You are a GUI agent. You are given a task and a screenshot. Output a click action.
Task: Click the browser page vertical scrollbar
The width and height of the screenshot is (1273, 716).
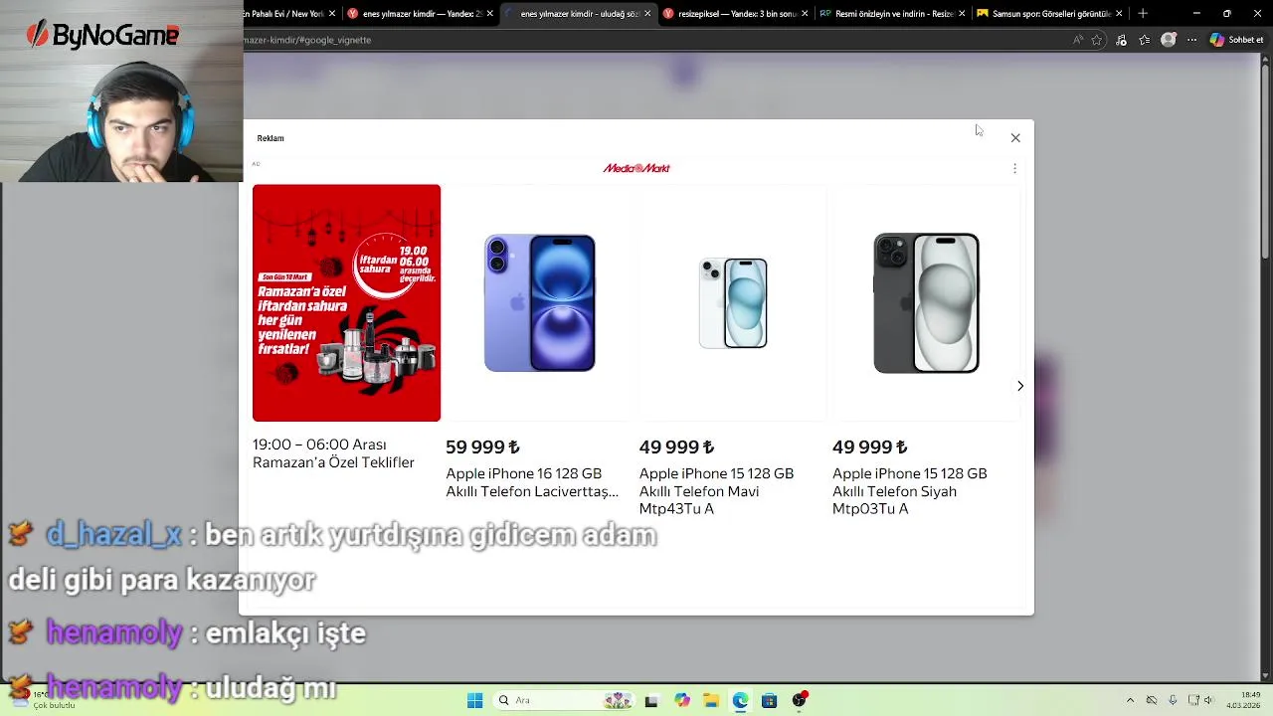point(1266,368)
